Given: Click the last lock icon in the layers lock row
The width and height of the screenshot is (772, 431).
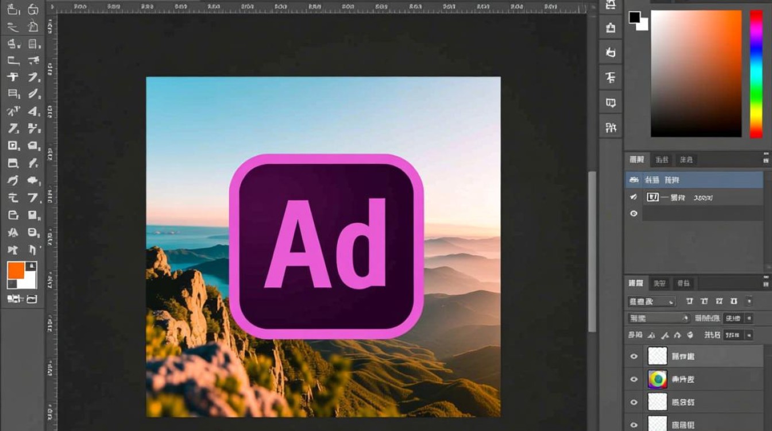Looking at the screenshot, I should [x=690, y=335].
